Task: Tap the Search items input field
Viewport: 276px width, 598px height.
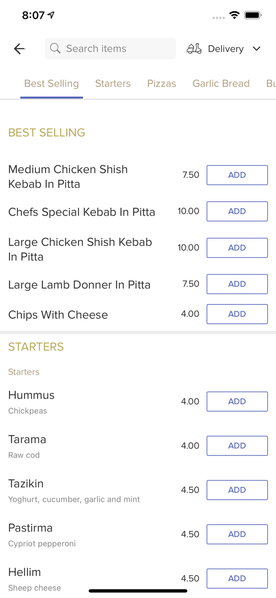Action: tap(110, 48)
